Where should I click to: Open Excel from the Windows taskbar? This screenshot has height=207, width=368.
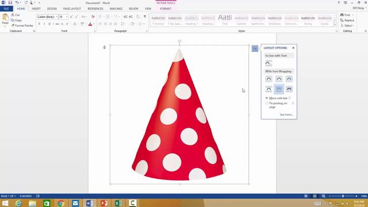(x=118, y=203)
